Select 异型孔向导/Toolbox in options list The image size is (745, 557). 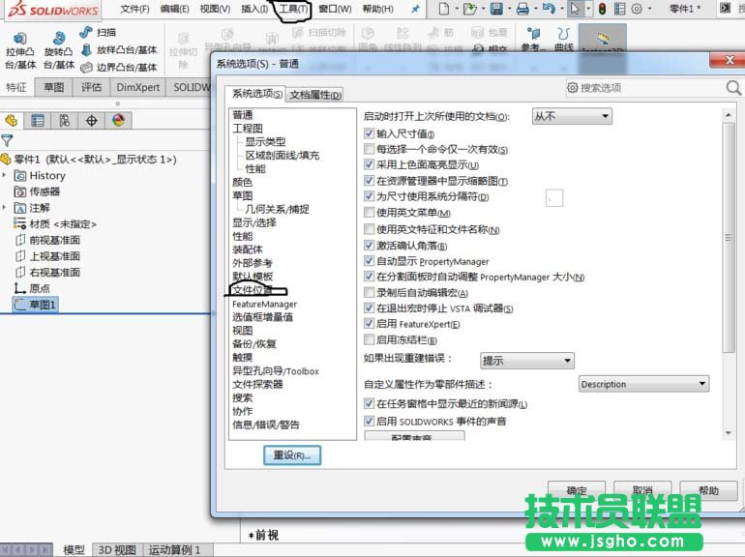276,371
